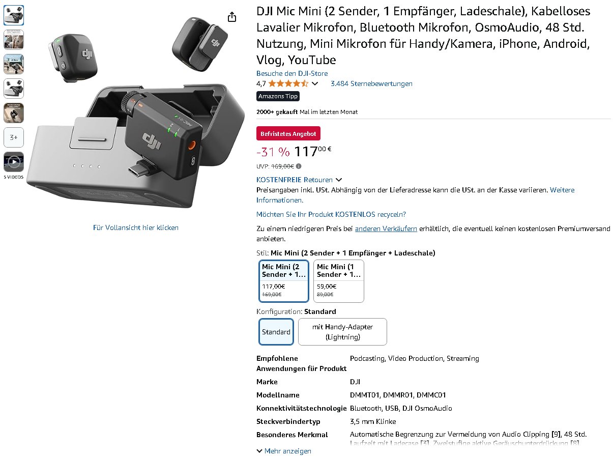Visit the DJI-Store link
This screenshot has width=613, height=457.
292,73
